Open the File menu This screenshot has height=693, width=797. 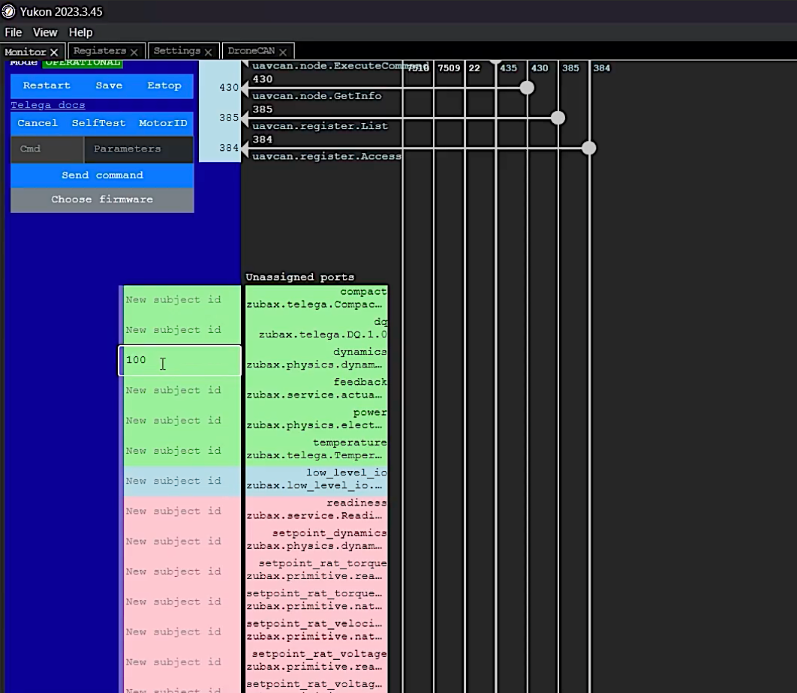pyautogui.click(x=14, y=32)
